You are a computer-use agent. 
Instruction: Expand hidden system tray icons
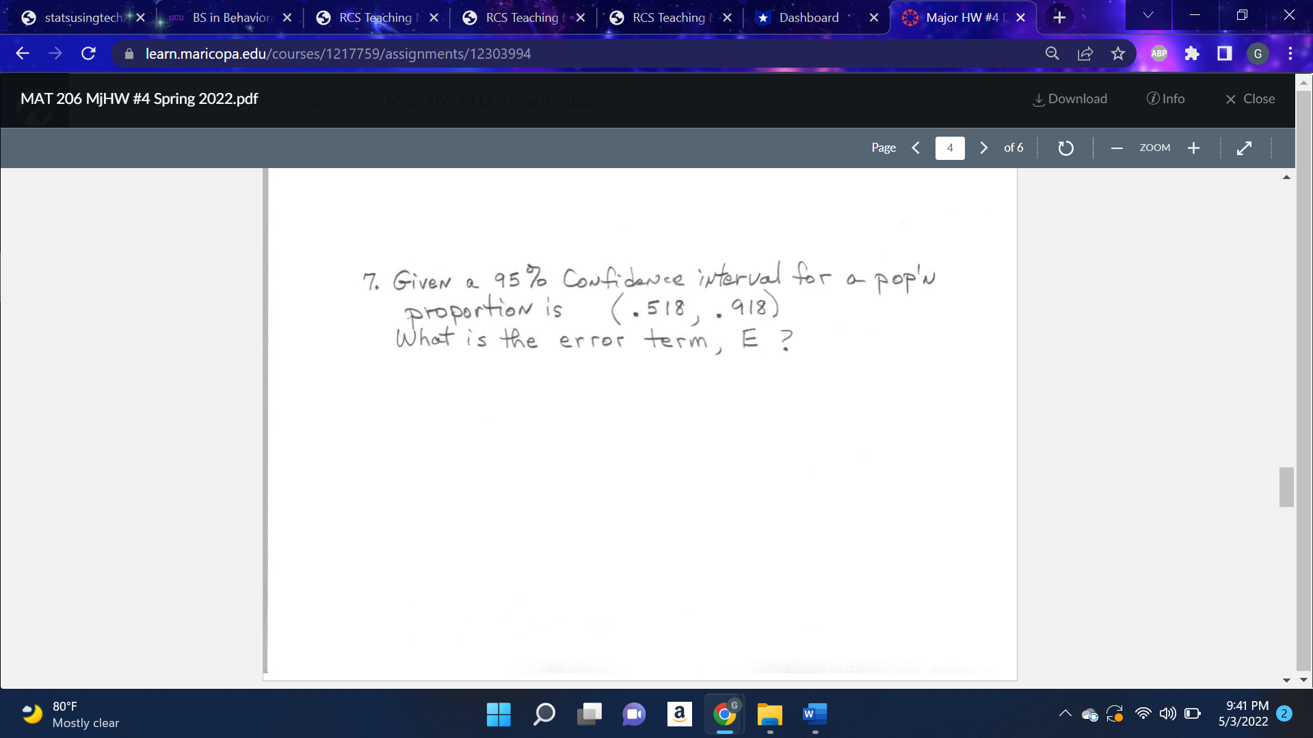coord(1065,714)
